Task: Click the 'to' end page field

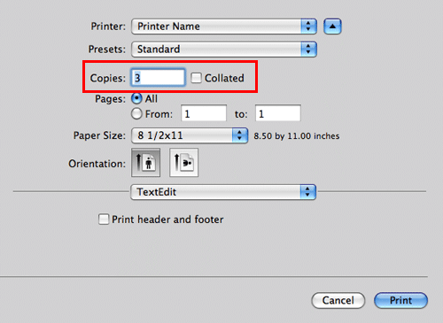Action: click(x=278, y=113)
